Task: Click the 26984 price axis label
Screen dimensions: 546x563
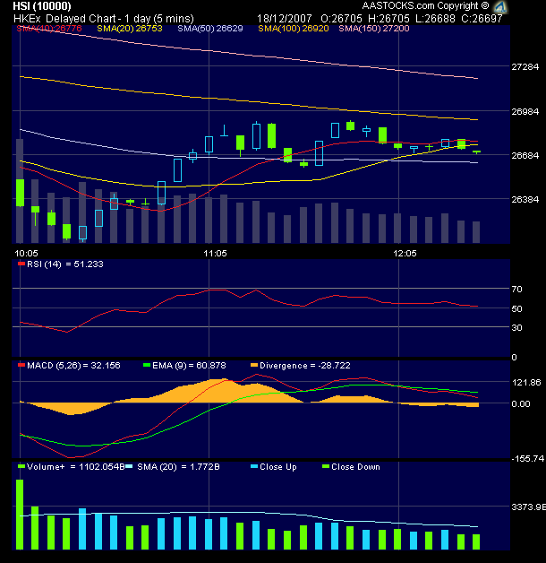Action: 525,112
